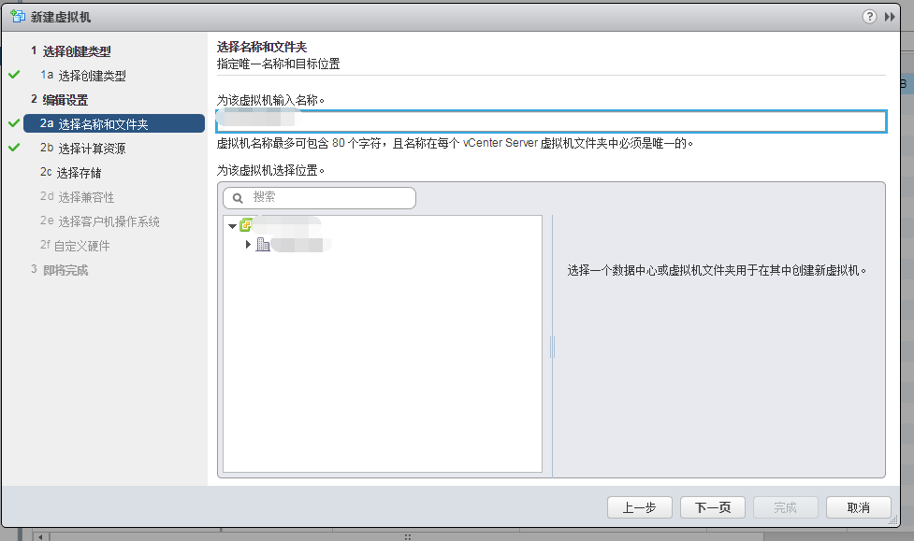Go to step 2b 选择计算资源
Viewport: 914px width, 541px height.
coord(82,148)
